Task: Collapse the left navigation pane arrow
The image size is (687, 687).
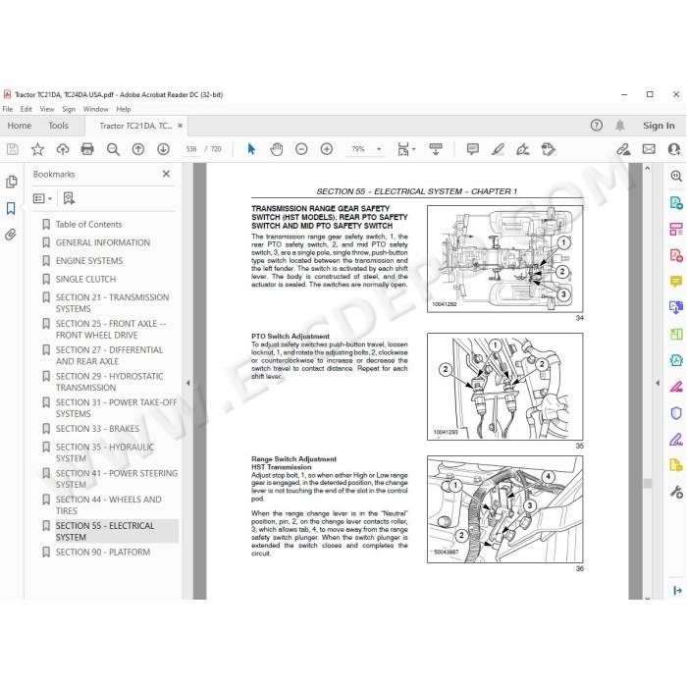Action: click(x=188, y=383)
